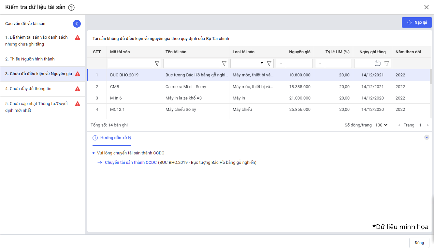Click the filter icon for Ngày ghi tăng

[x=386, y=63]
